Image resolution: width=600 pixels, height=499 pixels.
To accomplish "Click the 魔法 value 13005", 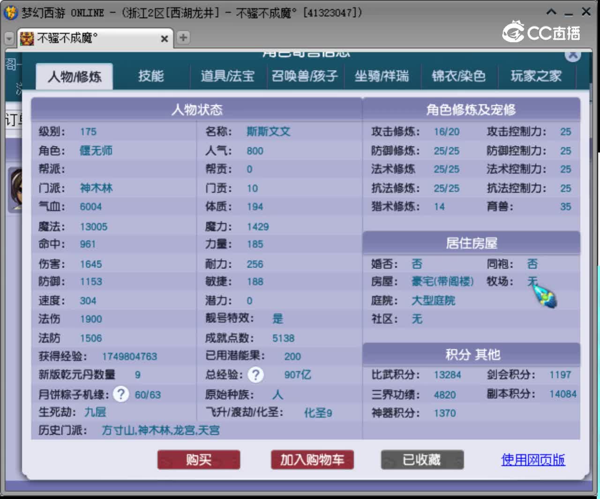I will point(94,227).
